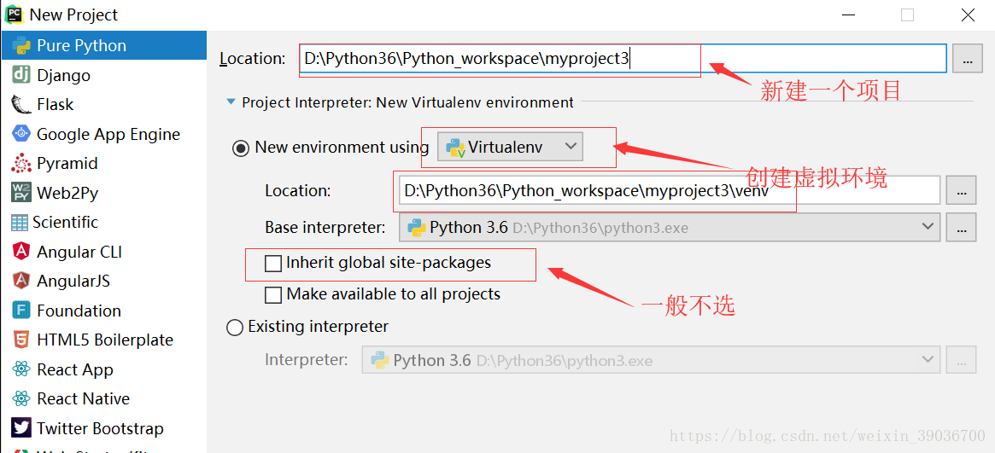The height and width of the screenshot is (453, 995).
Task: Choose Twitter Bootstrap project type
Action: 103,428
